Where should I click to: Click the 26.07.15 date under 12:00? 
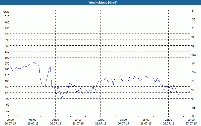coord(101,123)
